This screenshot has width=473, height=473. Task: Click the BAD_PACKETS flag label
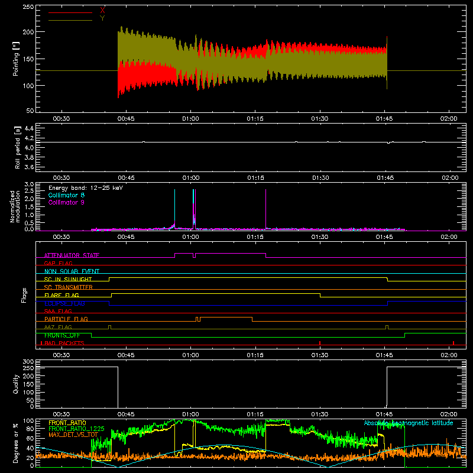pyautogui.click(x=64, y=343)
